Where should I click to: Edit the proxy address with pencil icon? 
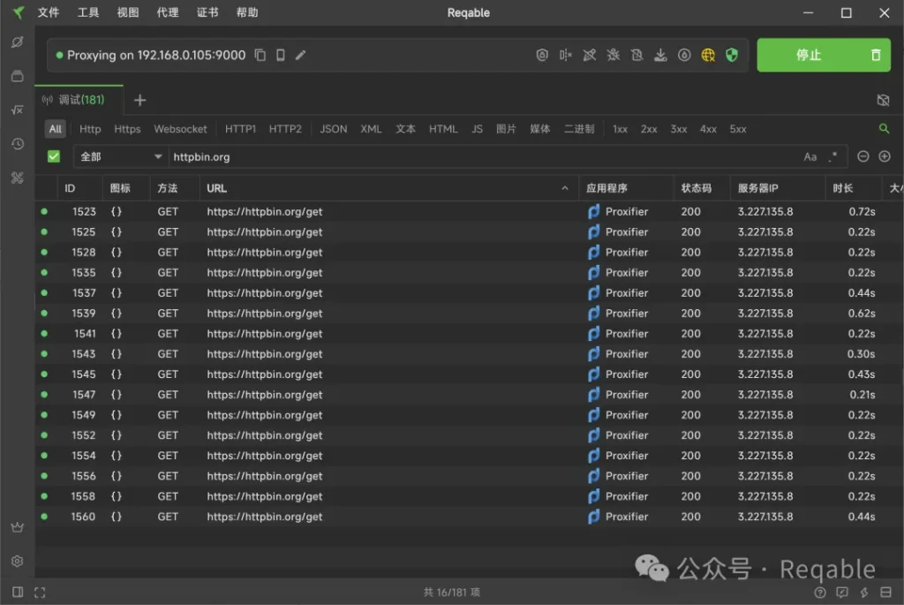pos(300,55)
